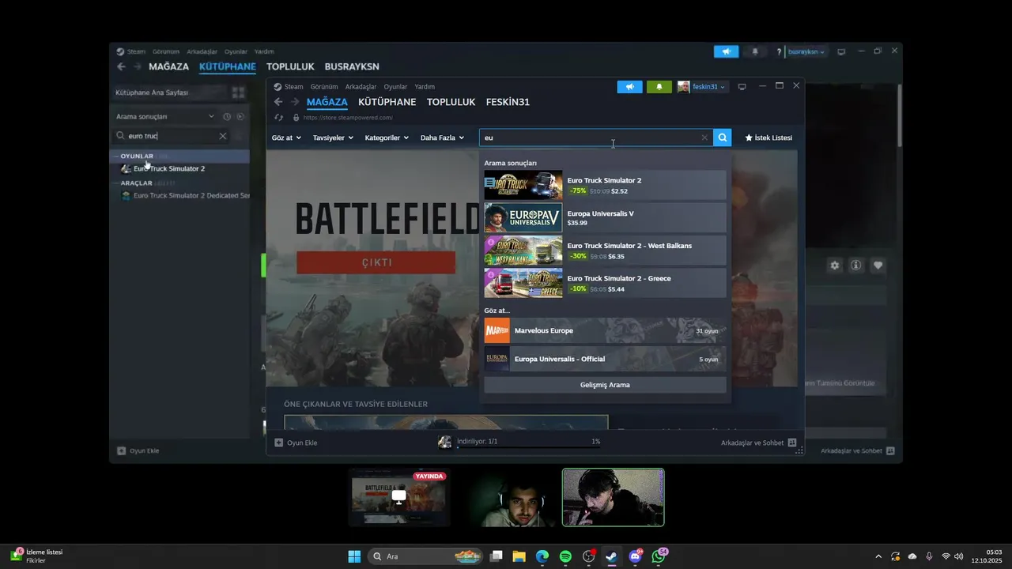
Task: Select the YAYINDA screen share thumbnail
Action: (x=399, y=497)
